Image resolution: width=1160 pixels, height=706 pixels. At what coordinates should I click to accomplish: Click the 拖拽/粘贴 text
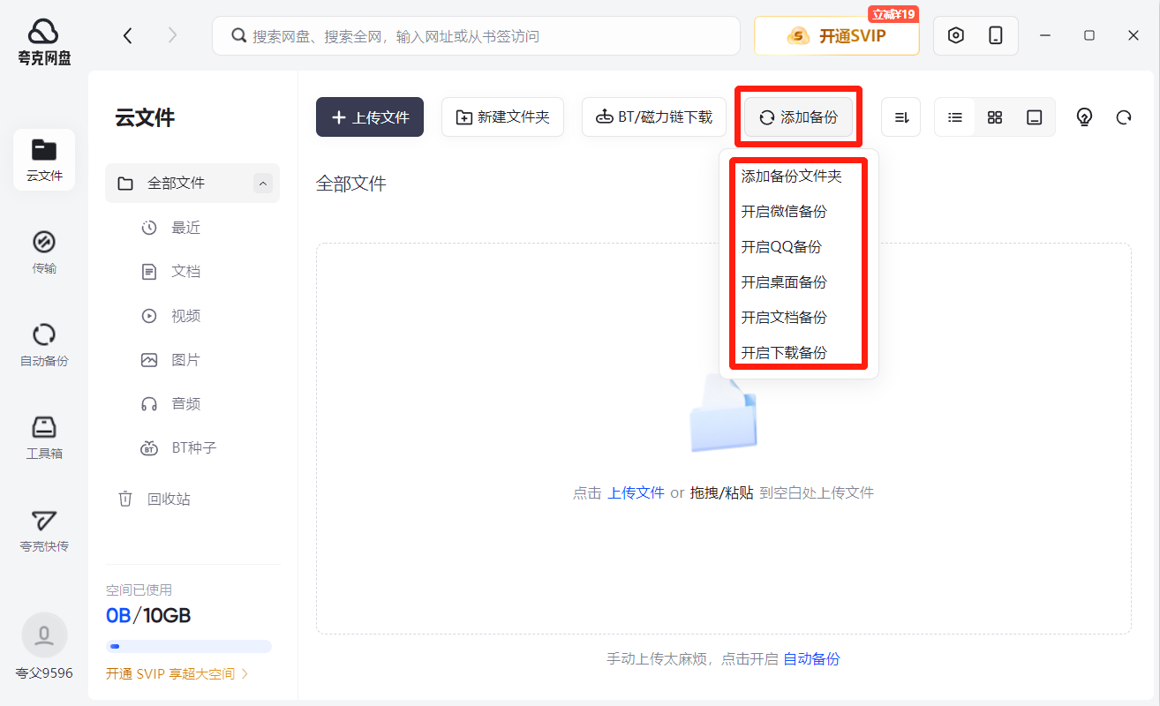point(721,492)
